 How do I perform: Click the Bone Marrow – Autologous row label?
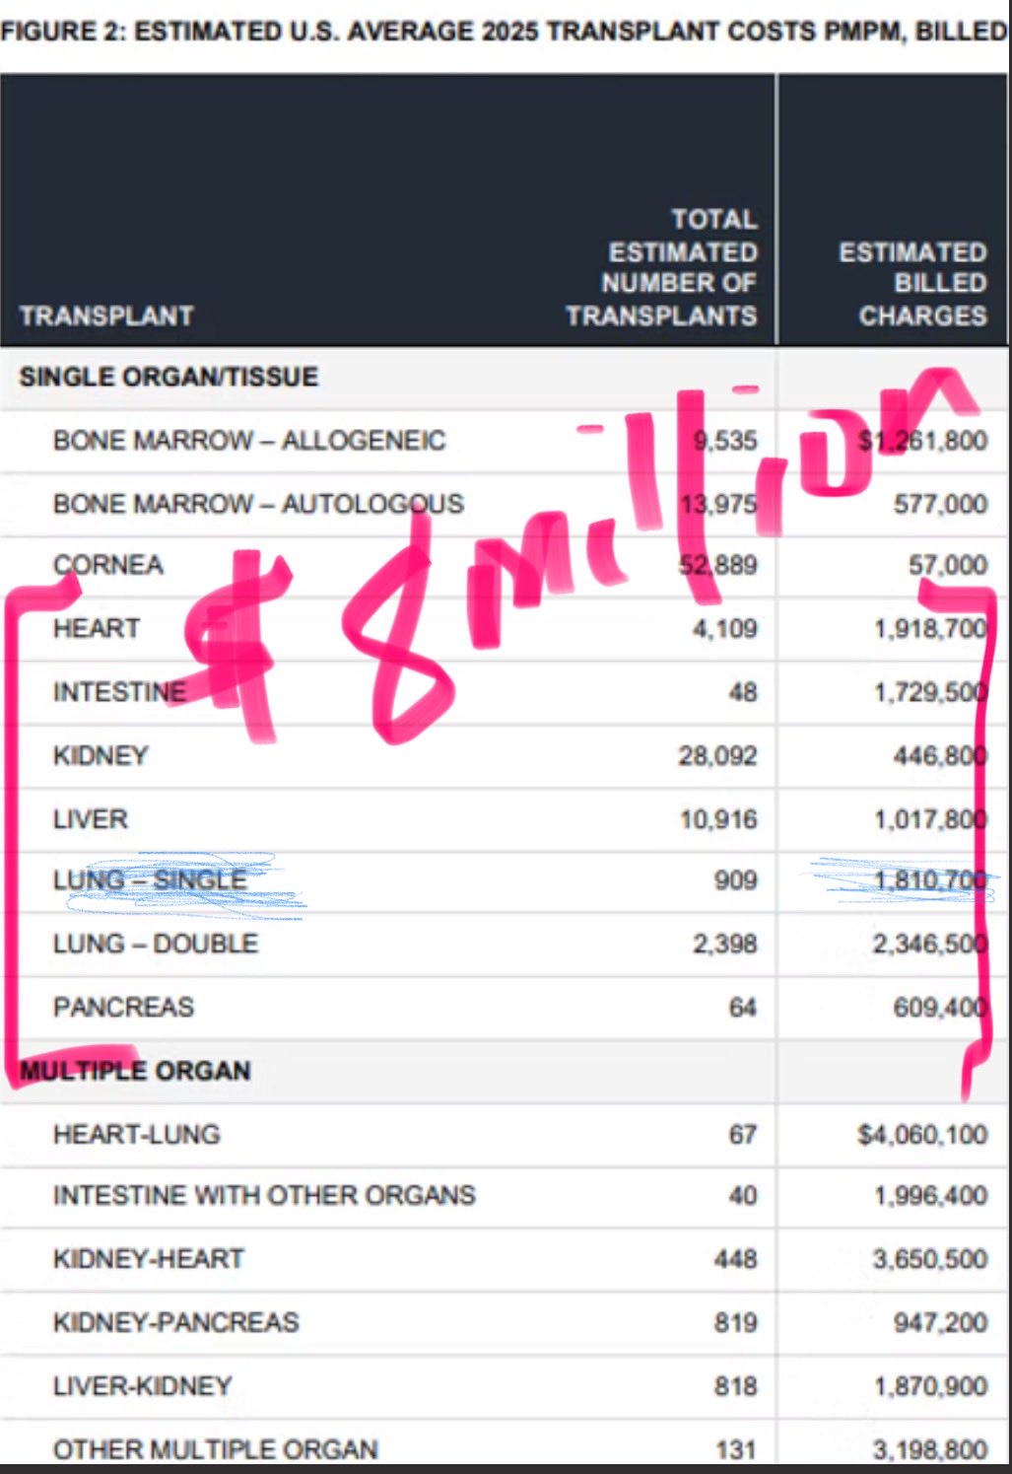point(258,504)
